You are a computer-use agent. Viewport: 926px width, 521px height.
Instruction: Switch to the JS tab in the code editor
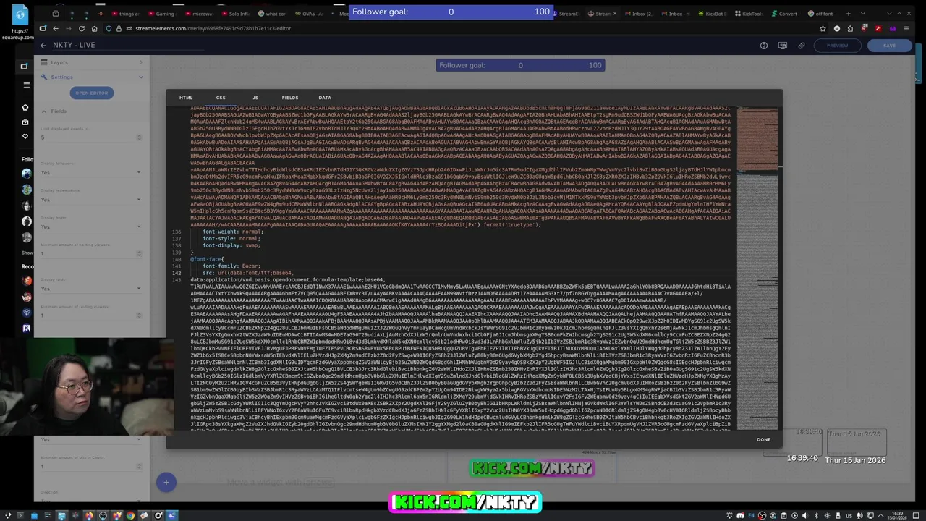(255, 98)
